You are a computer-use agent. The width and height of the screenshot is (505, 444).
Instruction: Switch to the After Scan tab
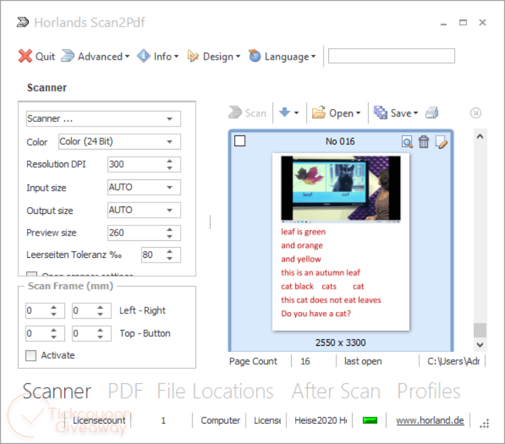click(x=336, y=391)
